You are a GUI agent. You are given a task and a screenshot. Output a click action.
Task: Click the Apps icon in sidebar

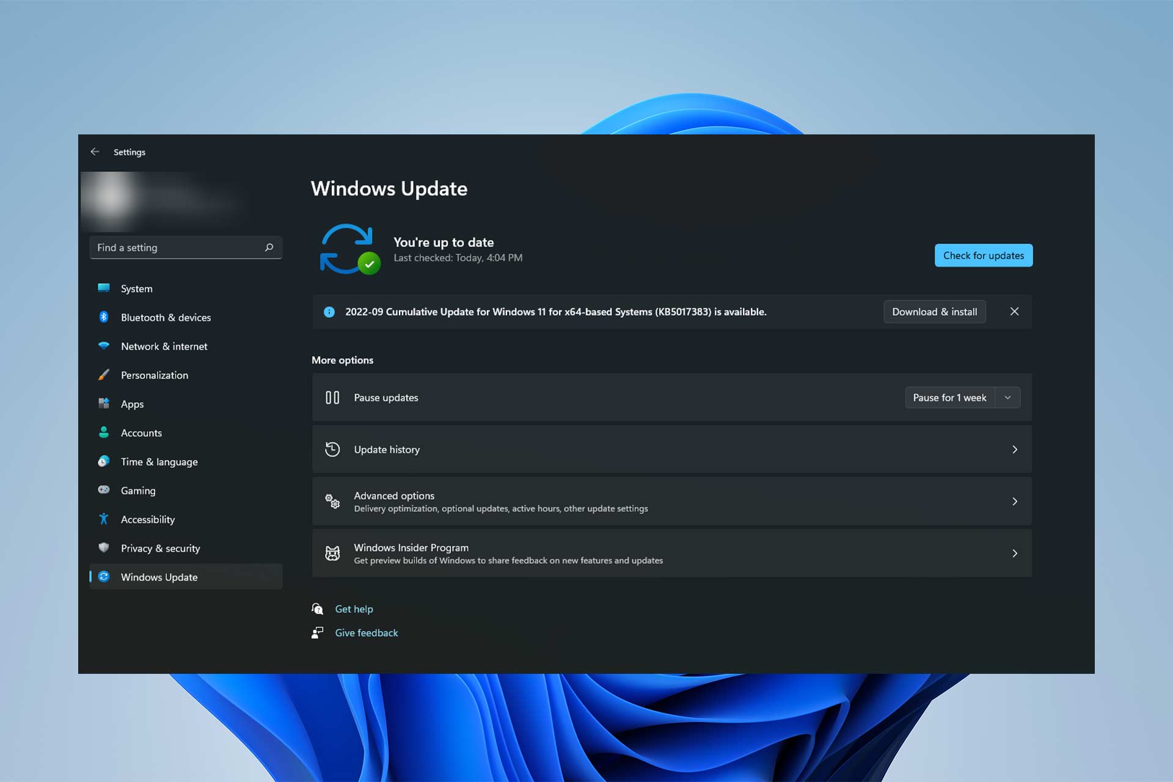pos(104,403)
